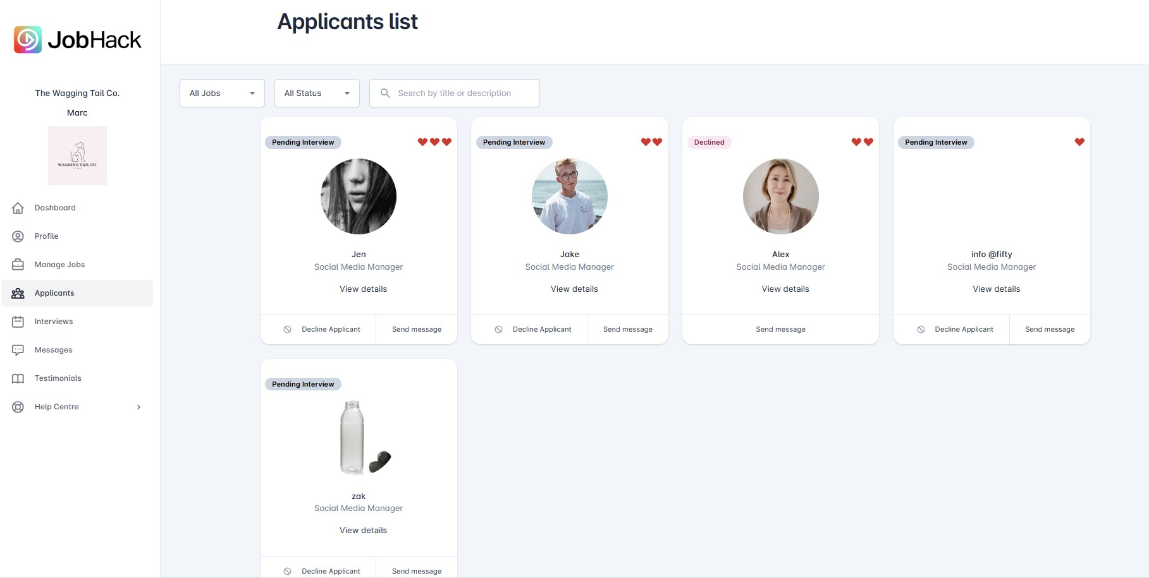Screen dimensions: 1149x578
Task: Open Manage Jobs from the sidebar
Action: (59, 265)
